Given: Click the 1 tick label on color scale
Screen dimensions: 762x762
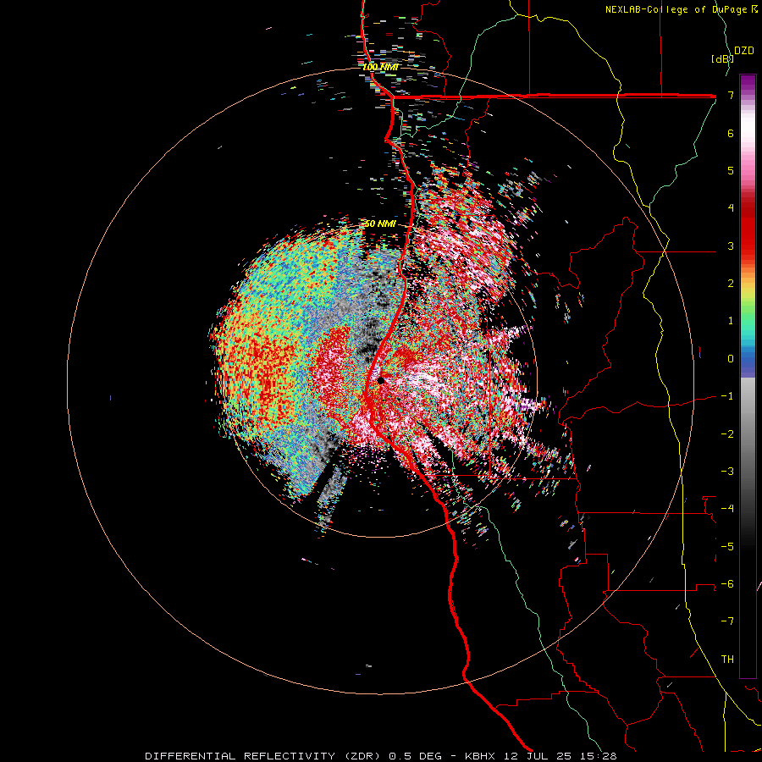Looking at the screenshot, I should [x=731, y=321].
